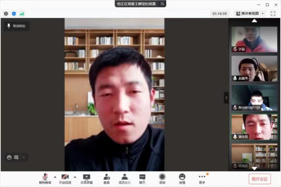The image size is (281, 187).
Task: Open the 更多 more options menu
Action: (x=202, y=179)
